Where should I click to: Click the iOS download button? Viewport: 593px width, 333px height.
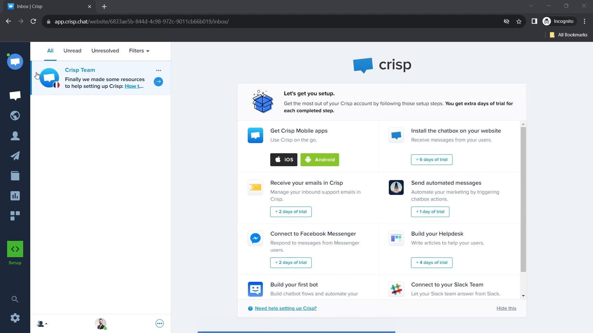coord(284,159)
